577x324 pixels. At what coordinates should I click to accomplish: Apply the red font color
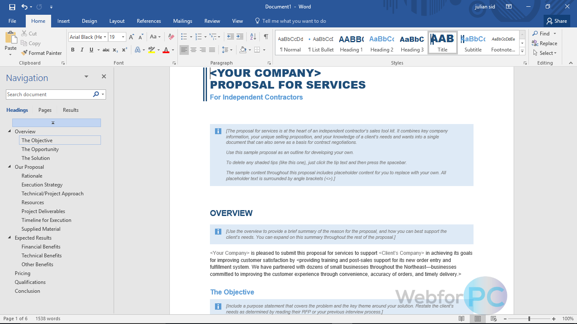pos(166,50)
